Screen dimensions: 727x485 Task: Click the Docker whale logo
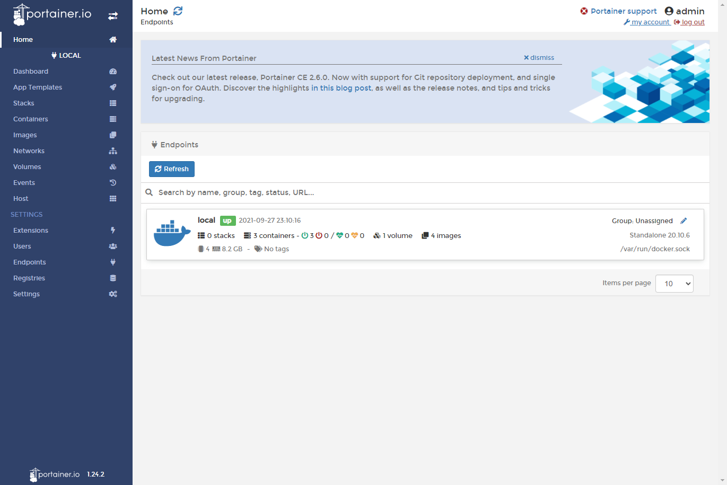click(172, 233)
